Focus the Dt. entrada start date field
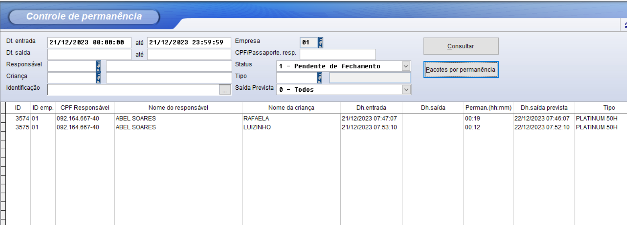 coord(89,43)
